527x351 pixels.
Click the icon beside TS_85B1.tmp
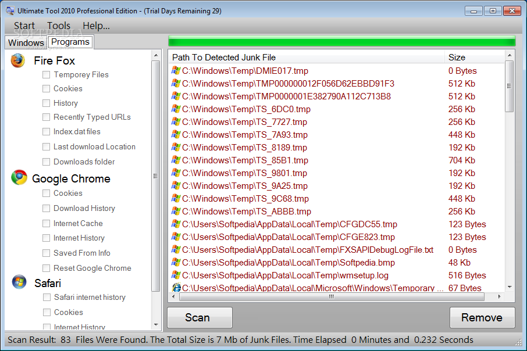pos(176,160)
